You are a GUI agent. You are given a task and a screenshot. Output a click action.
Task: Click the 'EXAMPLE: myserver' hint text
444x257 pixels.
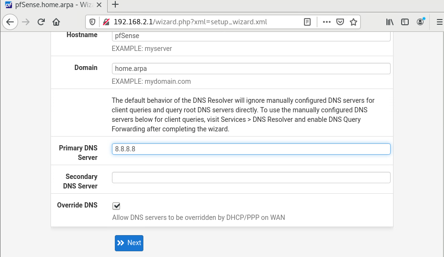142,49
